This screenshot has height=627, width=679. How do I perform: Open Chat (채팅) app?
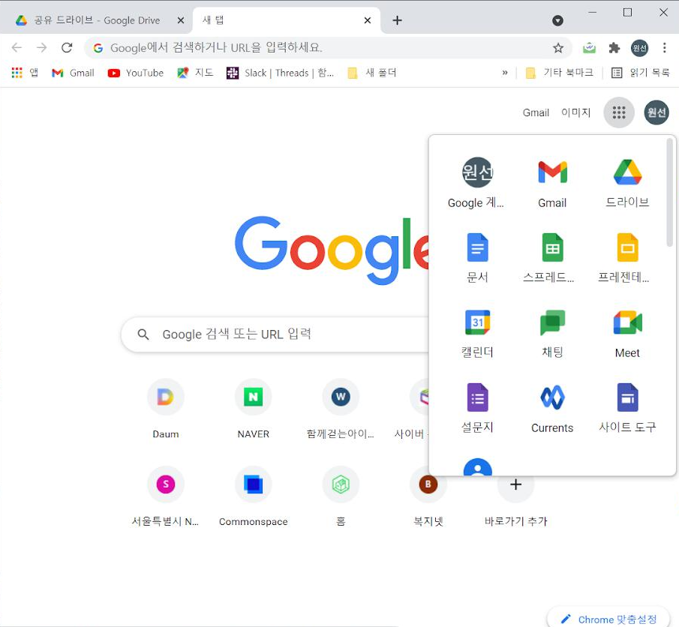coord(552,334)
